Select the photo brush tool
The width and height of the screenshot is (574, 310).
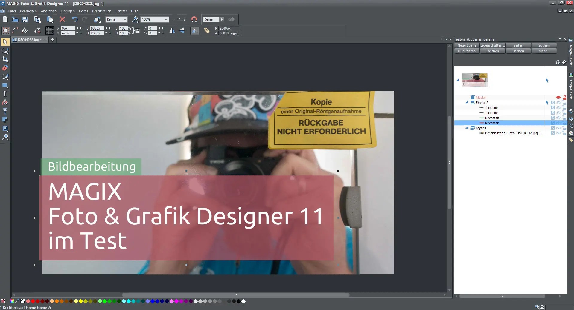pyautogui.click(x=5, y=51)
